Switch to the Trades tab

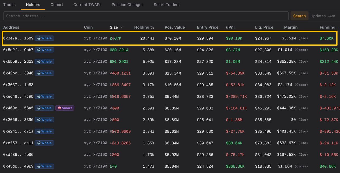tap(9, 5)
